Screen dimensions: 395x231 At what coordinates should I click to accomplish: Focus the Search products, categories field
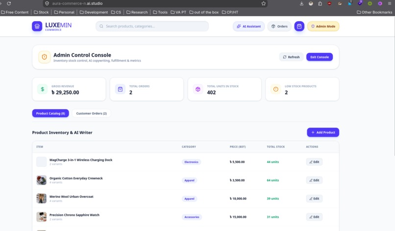click(x=152, y=26)
